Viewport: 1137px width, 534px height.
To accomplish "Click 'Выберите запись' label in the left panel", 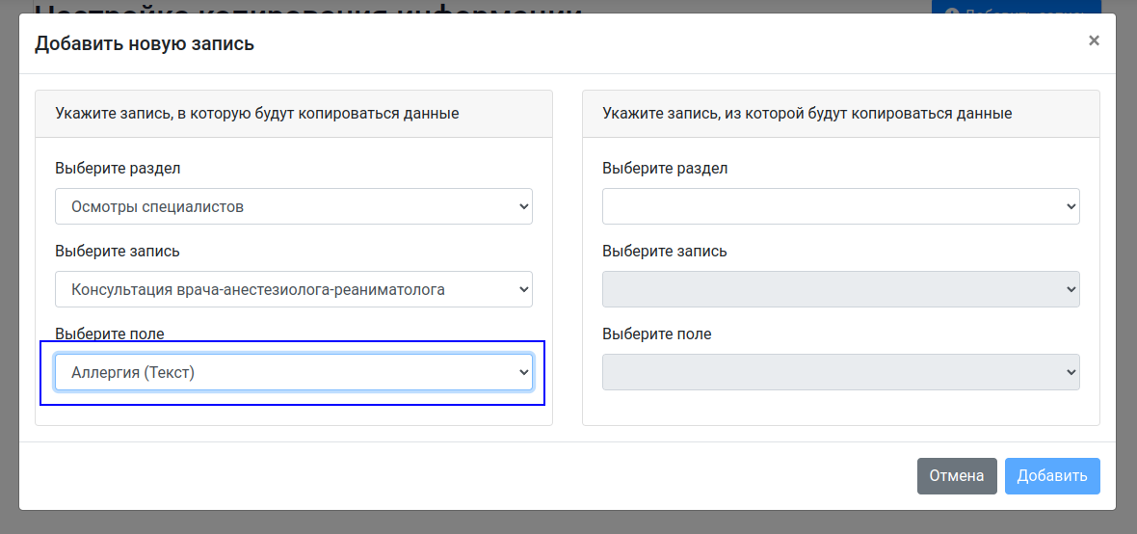I will click(x=118, y=252).
